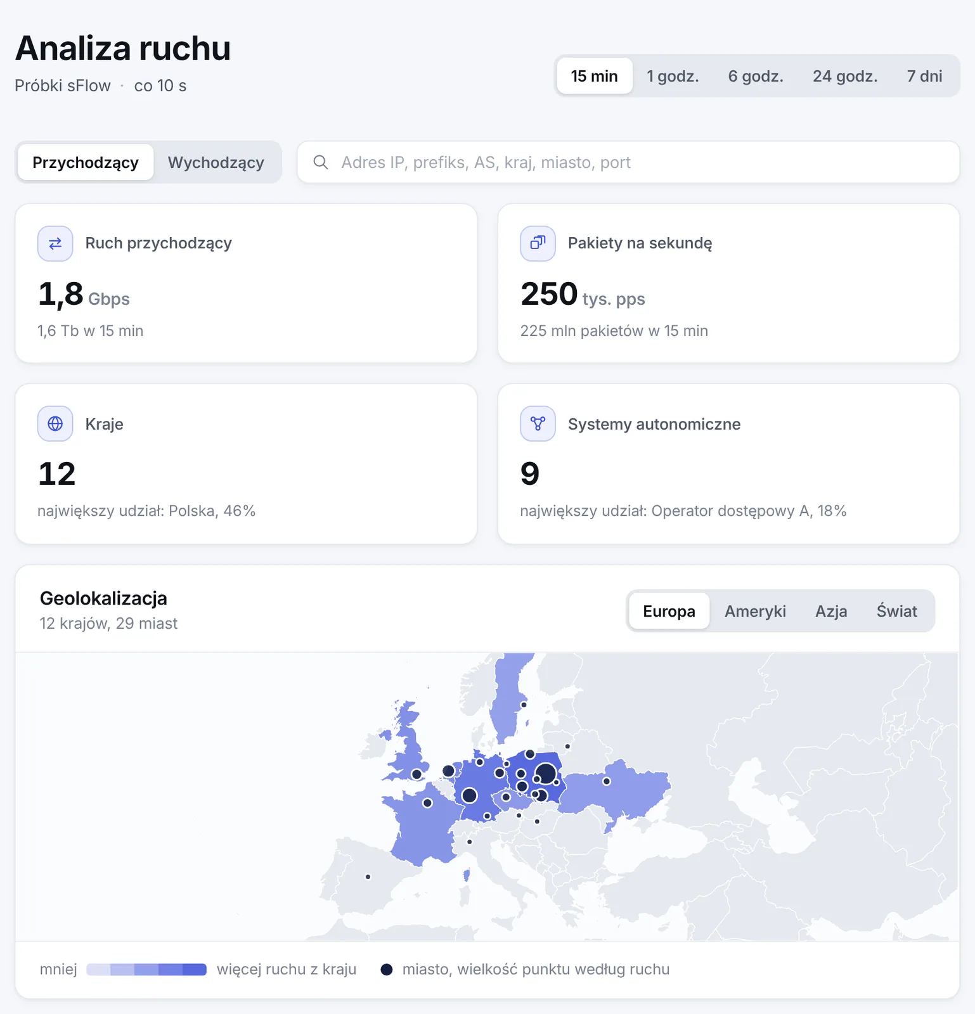Click the city dot in Spain

368,877
